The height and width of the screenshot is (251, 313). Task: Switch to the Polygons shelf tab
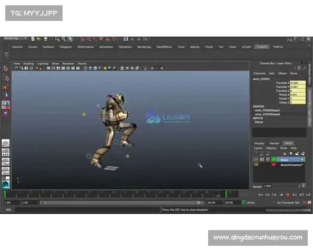coord(66,47)
